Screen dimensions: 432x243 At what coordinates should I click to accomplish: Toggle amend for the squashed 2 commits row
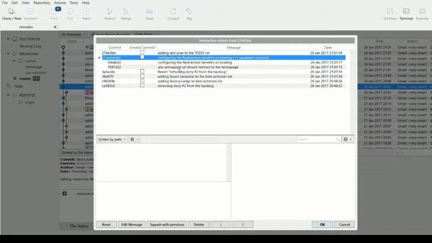pos(142,57)
